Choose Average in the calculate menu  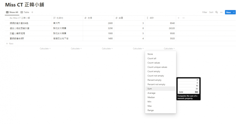pyautogui.click(x=160, y=93)
